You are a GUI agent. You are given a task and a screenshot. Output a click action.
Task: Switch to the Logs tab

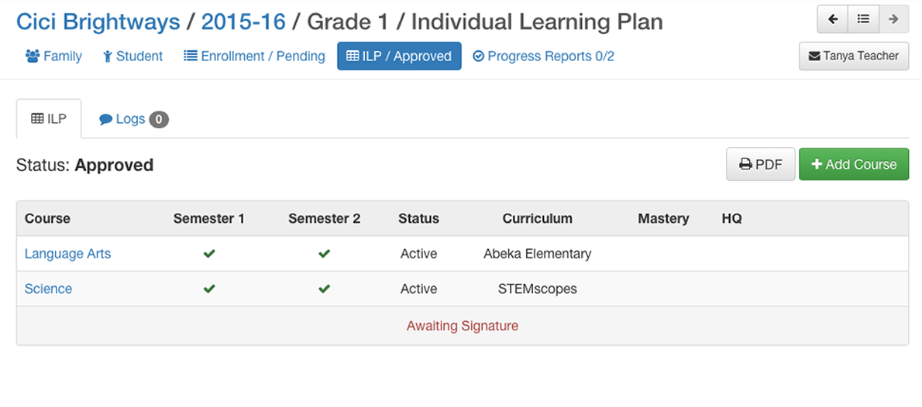(133, 119)
